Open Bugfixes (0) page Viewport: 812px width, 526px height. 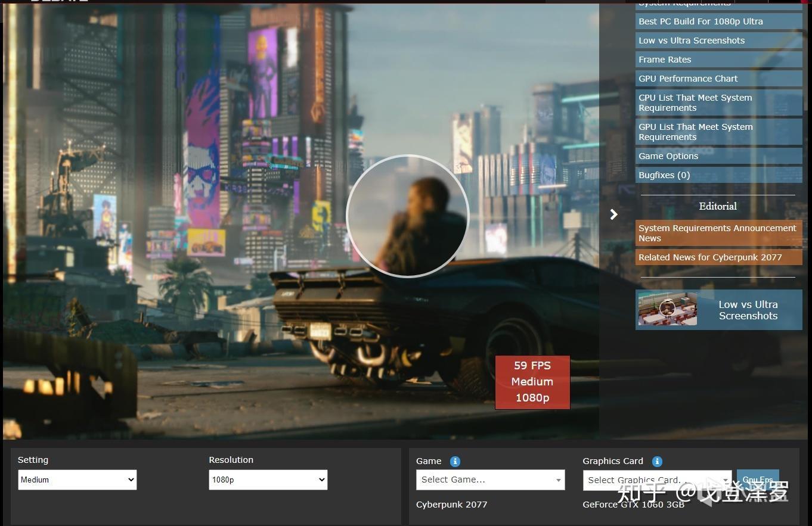point(718,175)
